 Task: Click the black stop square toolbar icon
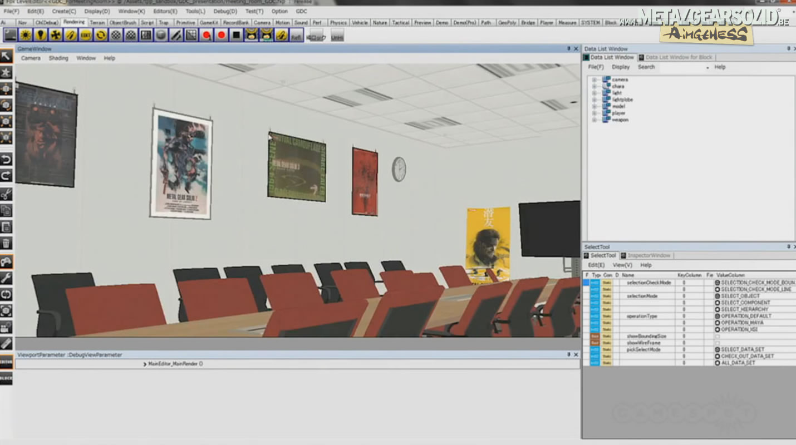coord(237,35)
